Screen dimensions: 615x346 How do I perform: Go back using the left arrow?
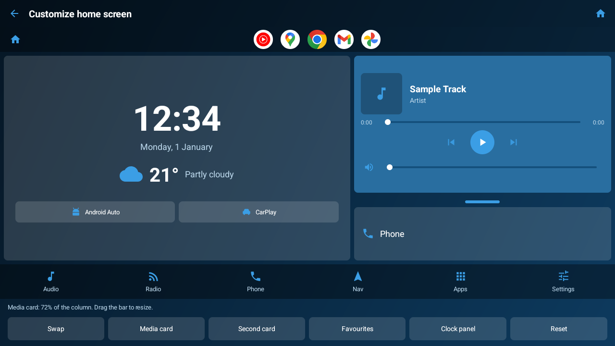click(14, 14)
